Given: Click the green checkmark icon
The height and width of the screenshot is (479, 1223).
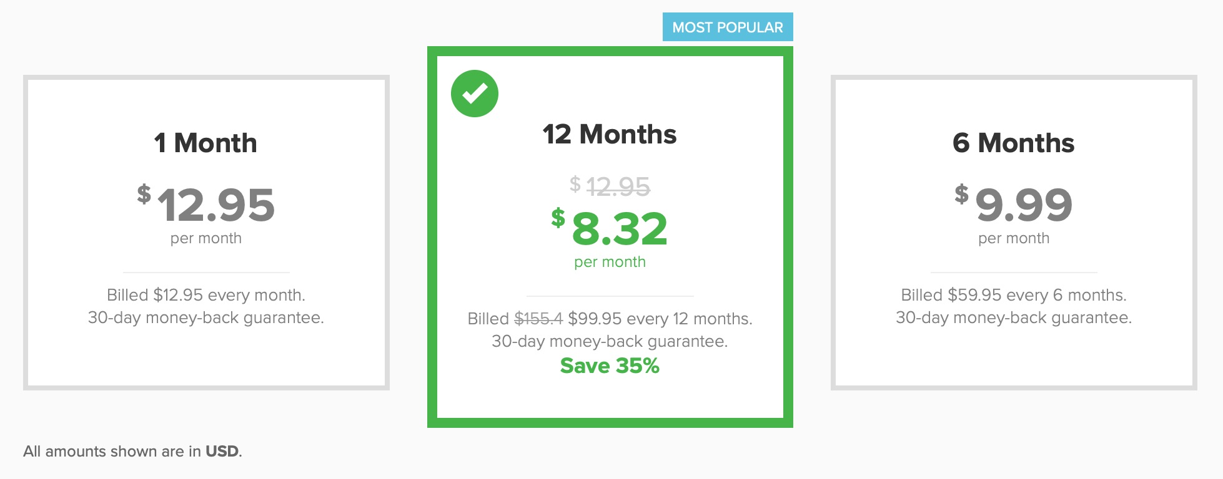Looking at the screenshot, I should click(x=475, y=94).
